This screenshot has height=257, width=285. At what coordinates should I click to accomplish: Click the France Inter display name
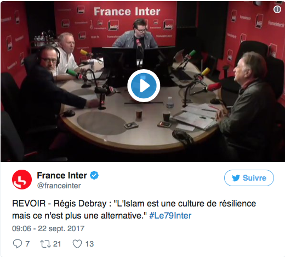[x=62, y=175]
